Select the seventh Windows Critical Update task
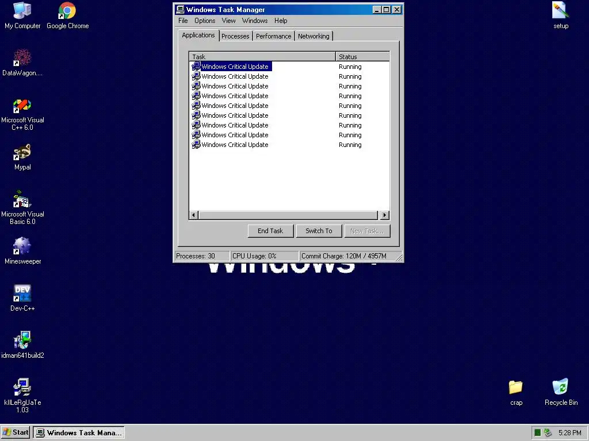This screenshot has height=441, width=589. (x=289, y=125)
